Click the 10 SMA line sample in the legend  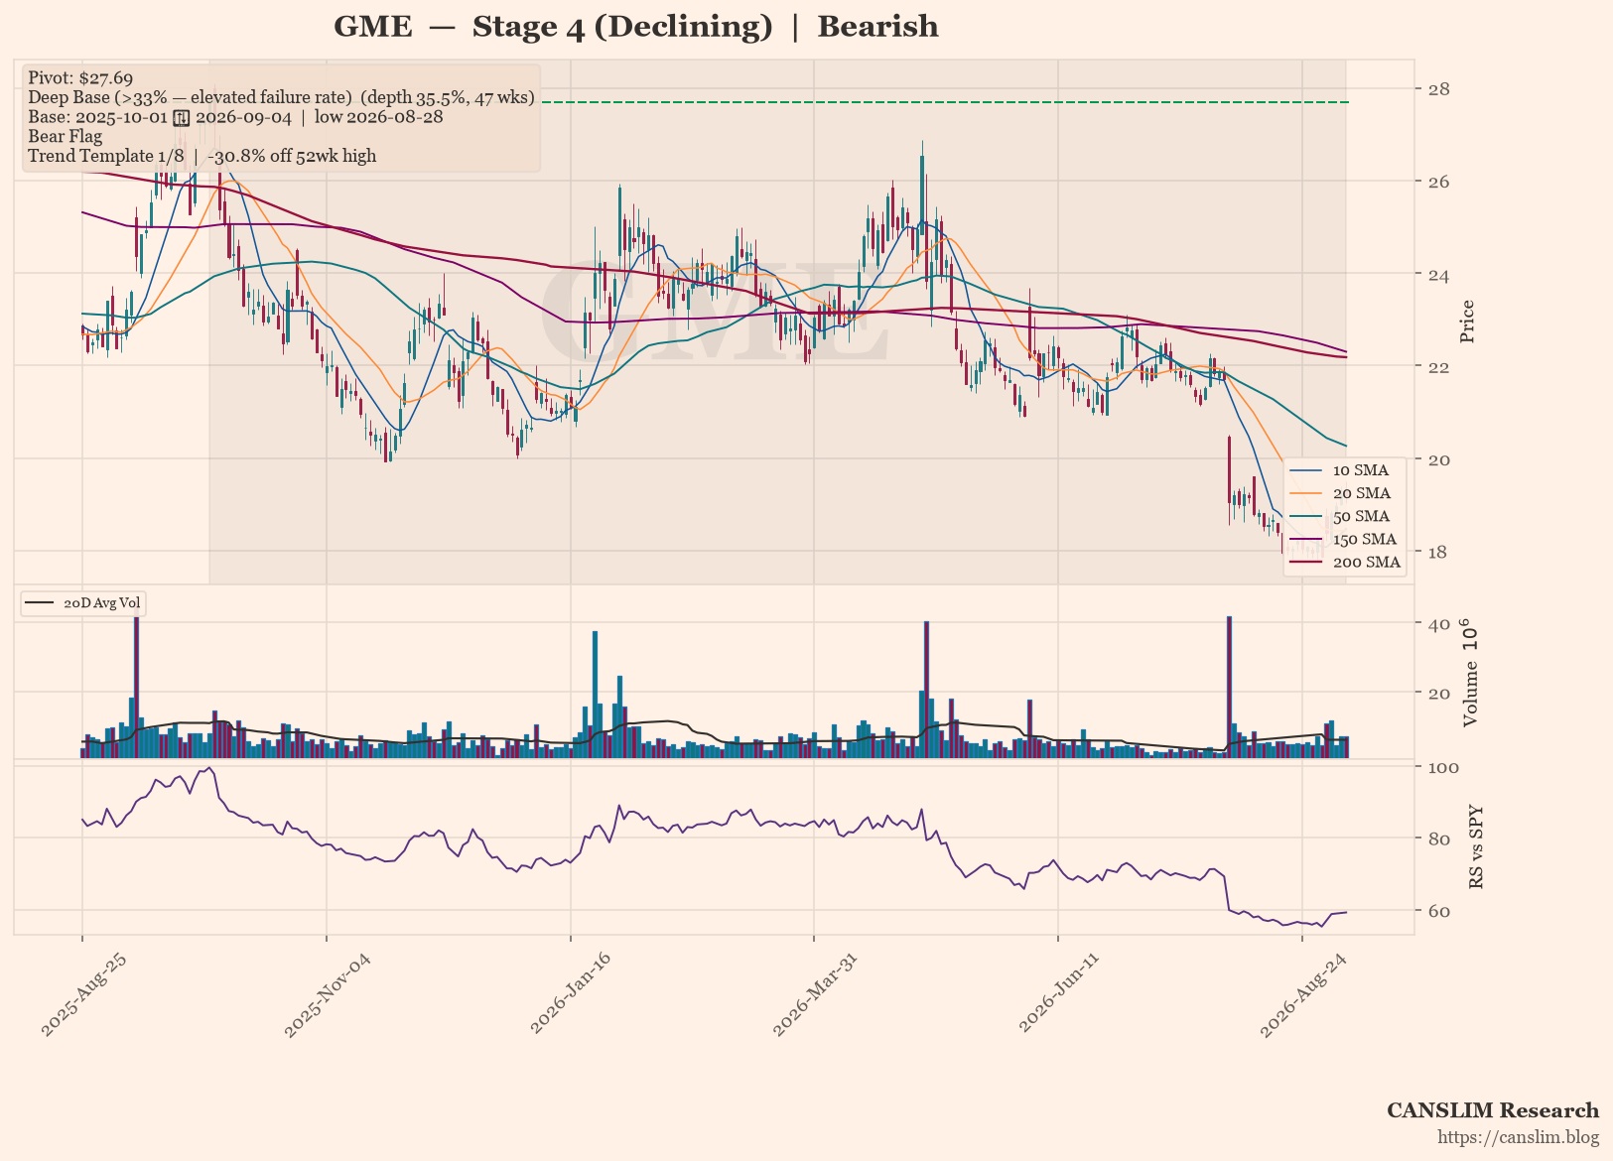(x=1305, y=470)
